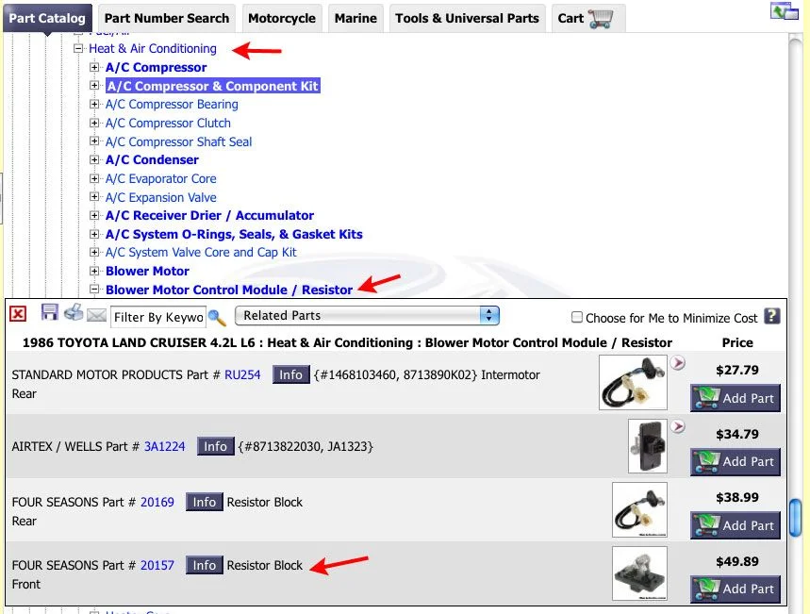
Task: Expand A/C System Valve Core node
Action: [94, 252]
